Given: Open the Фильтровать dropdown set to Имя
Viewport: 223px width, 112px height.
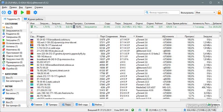Looking at the screenshot, I should [206, 12].
